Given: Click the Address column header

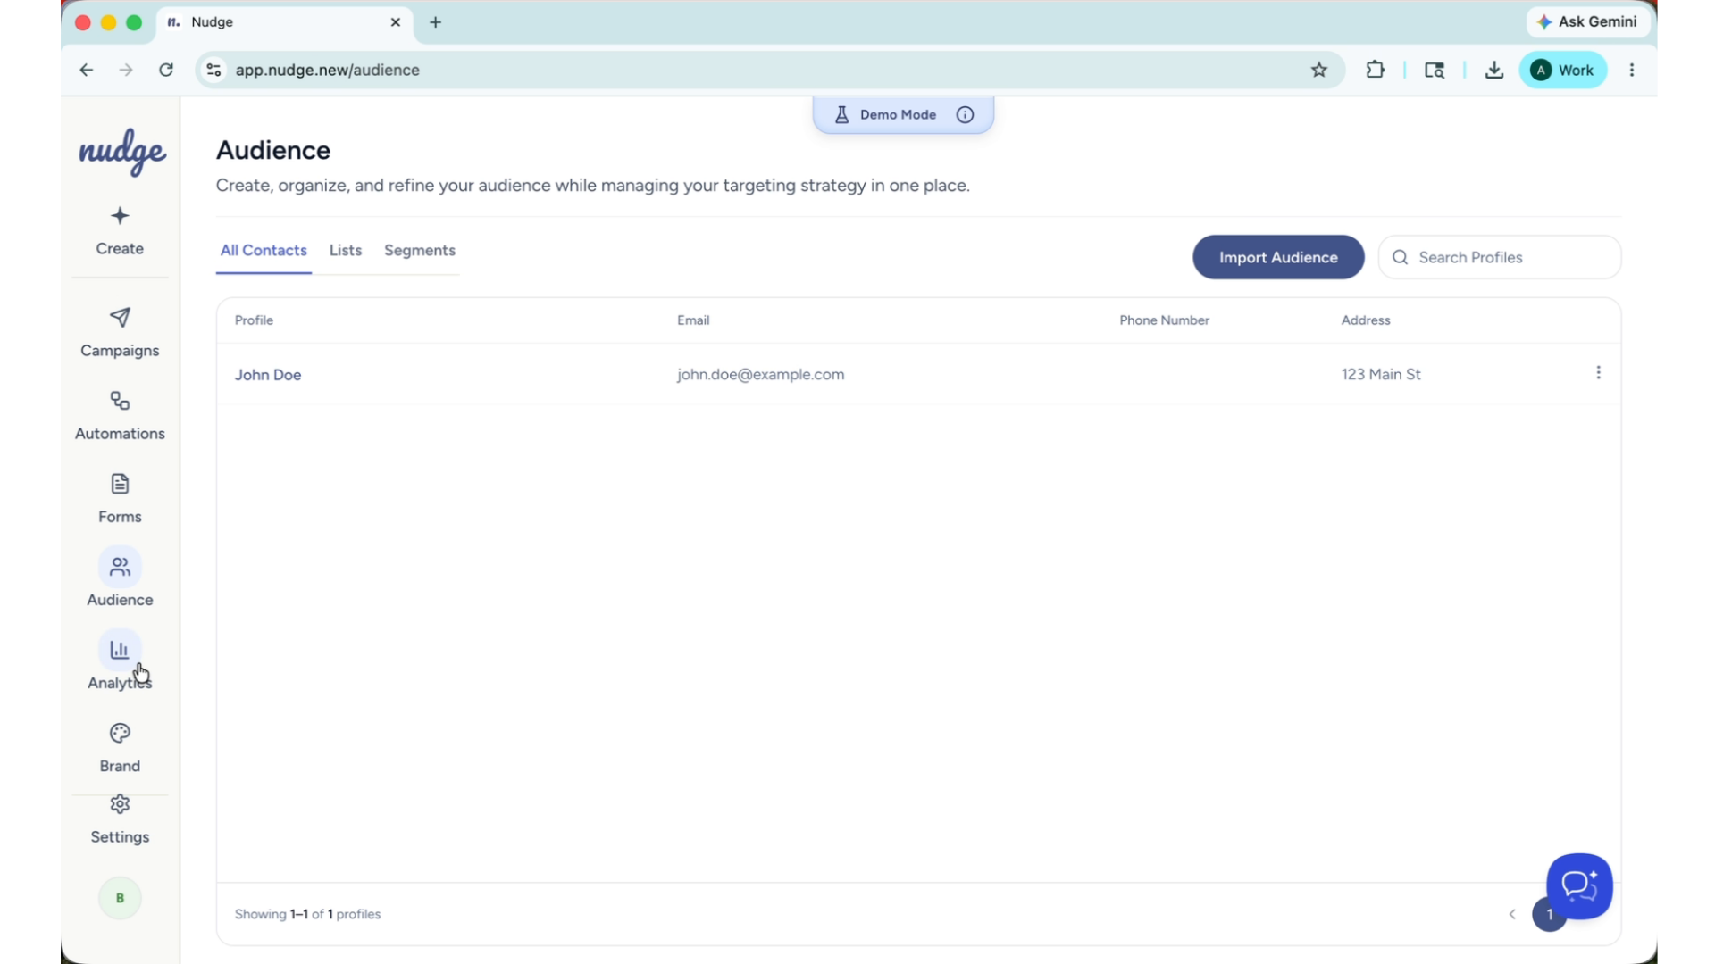Looking at the screenshot, I should 1366,320.
